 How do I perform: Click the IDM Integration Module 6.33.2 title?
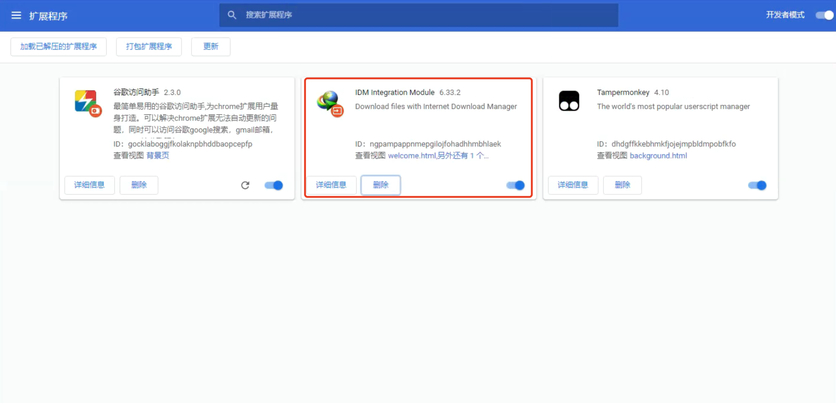(408, 92)
